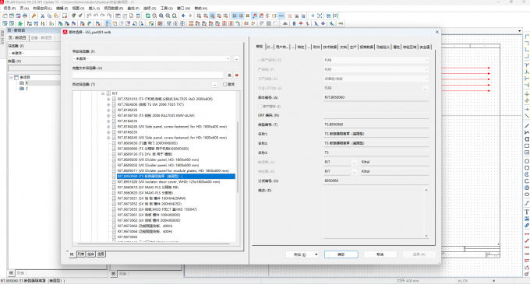
Task: Expand the RIT.8106750 tree node
Action: (x=108, y=116)
